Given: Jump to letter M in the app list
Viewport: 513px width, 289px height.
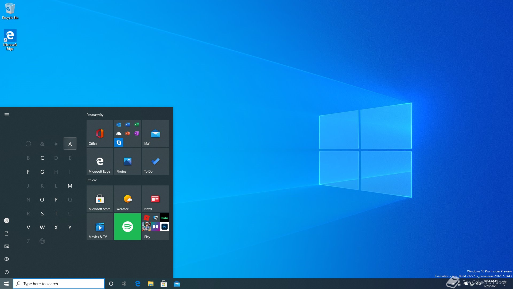Looking at the screenshot, I should pos(70,186).
